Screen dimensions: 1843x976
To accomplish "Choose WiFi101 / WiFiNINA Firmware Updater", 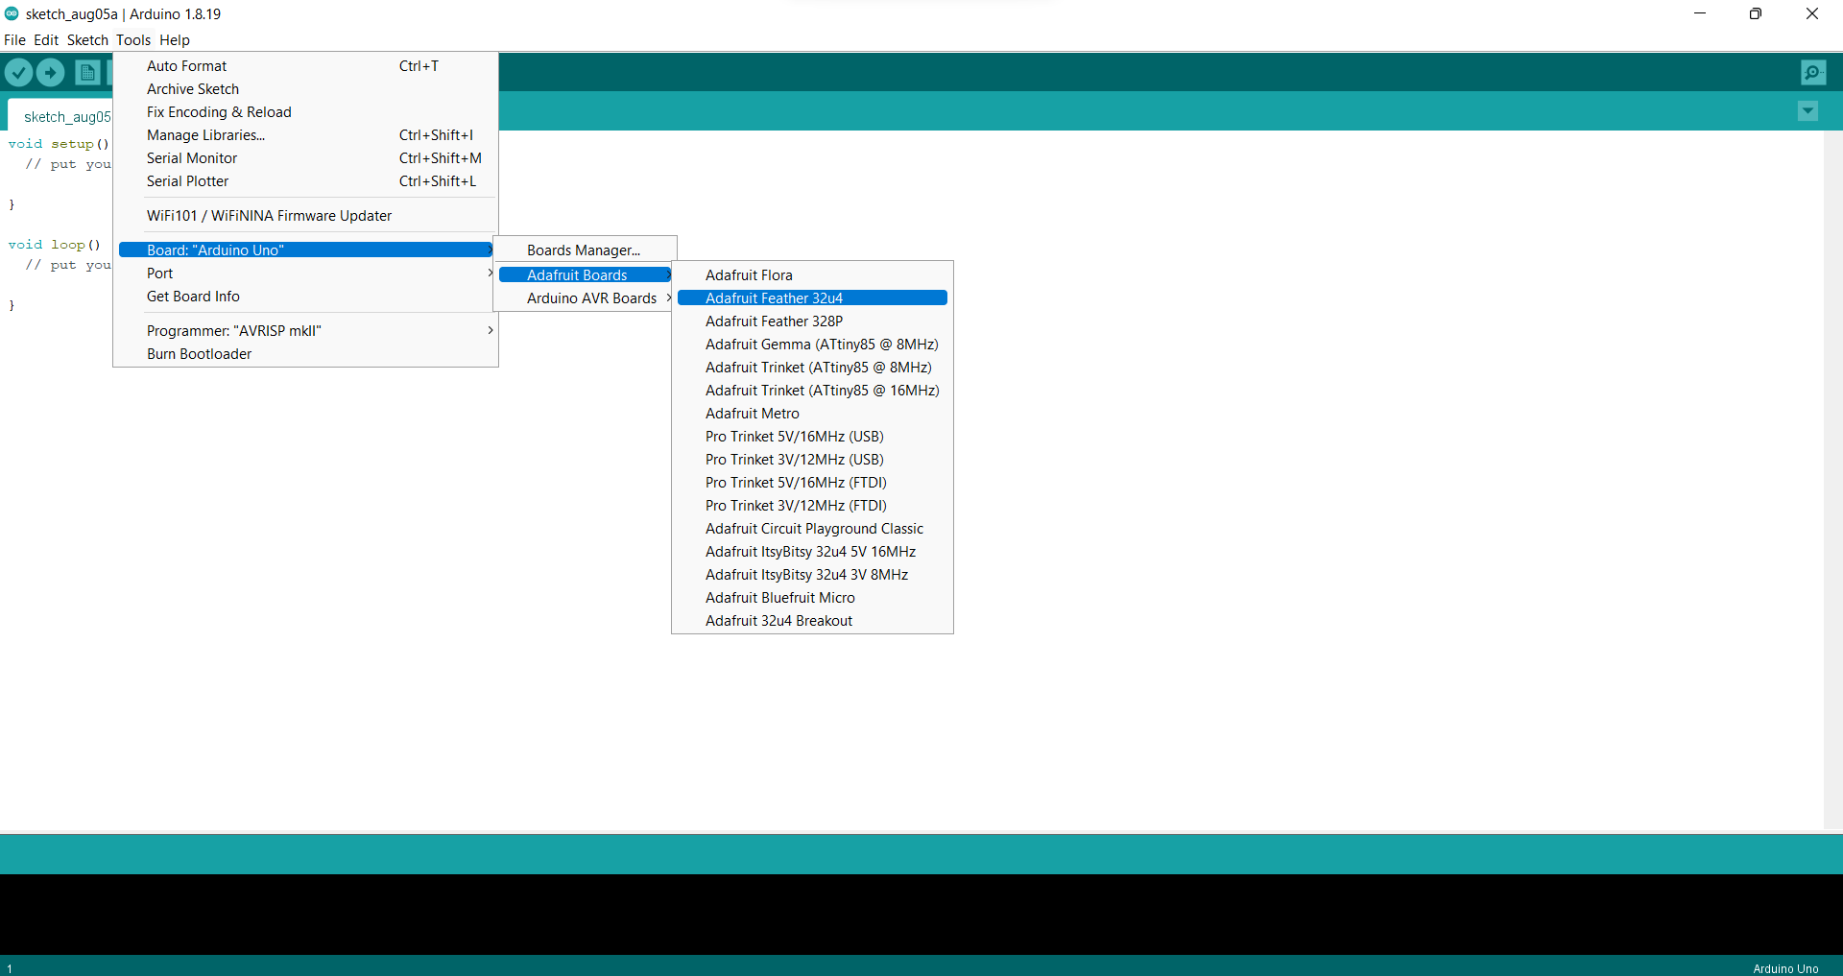I will (269, 215).
